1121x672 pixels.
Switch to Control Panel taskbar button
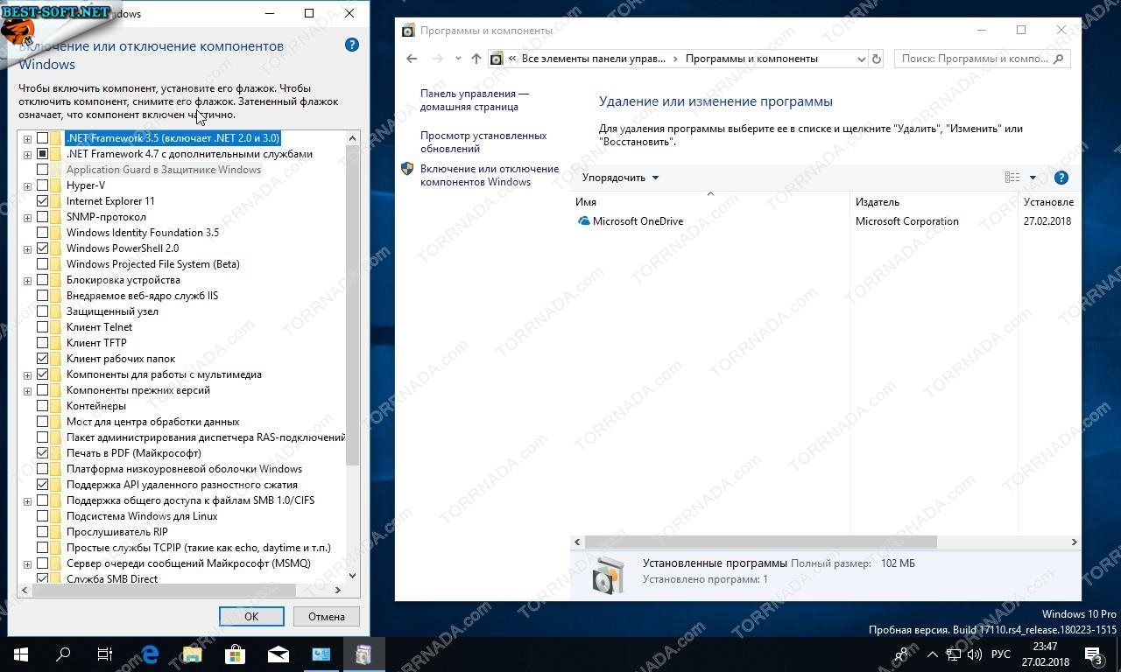tap(321, 654)
